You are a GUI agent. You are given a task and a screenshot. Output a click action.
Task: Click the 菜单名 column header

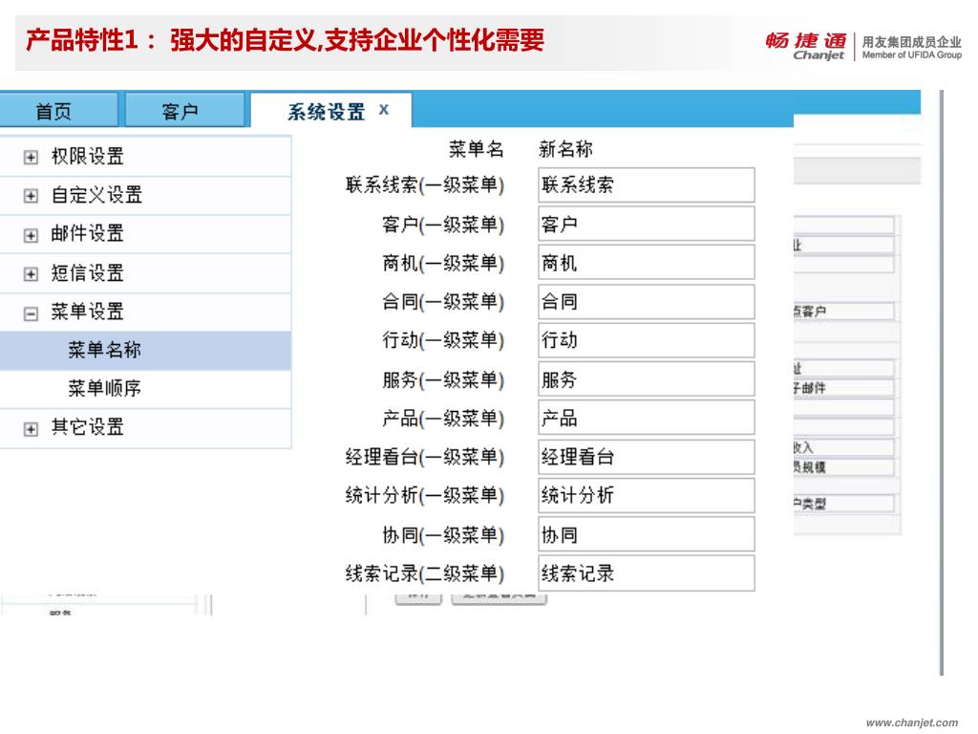pos(476,149)
